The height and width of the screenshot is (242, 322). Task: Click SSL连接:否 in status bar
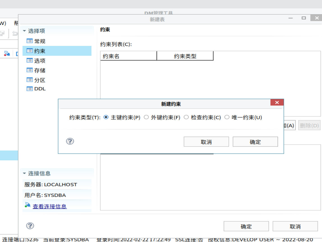pos(189,239)
